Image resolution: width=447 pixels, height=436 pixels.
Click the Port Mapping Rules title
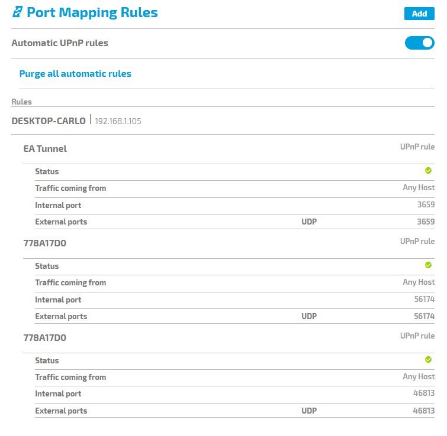click(x=92, y=12)
